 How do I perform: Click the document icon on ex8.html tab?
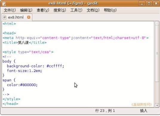click(4, 17)
